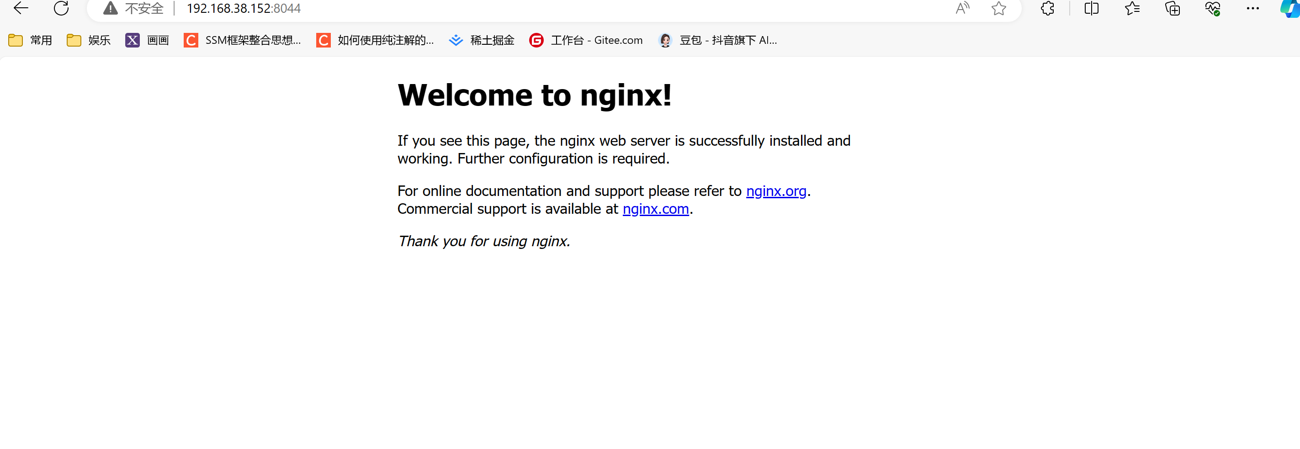This screenshot has width=1300, height=449.
Task: Open the 豆包 - 抖音旗下 AI bookmark
Action: (x=717, y=40)
